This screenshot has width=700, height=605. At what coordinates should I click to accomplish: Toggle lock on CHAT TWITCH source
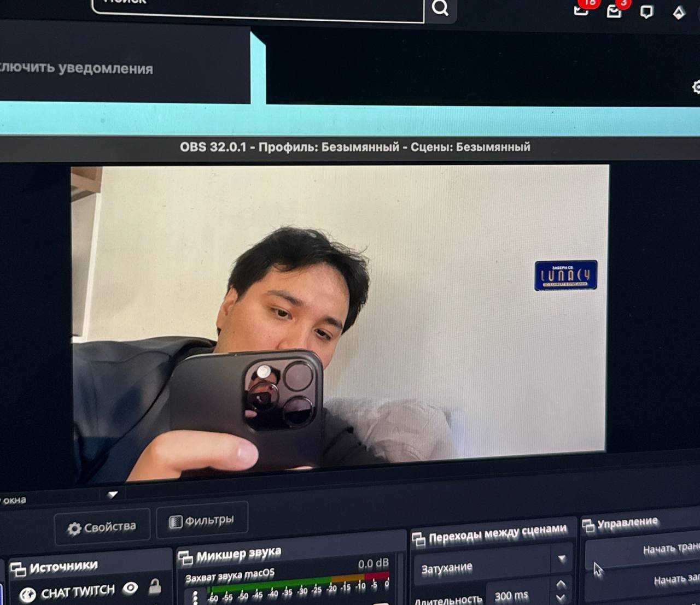click(155, 586)
